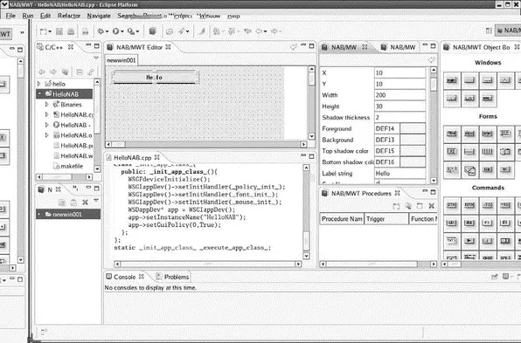Click the window system menu icon in titlebar

pos(4,4)
